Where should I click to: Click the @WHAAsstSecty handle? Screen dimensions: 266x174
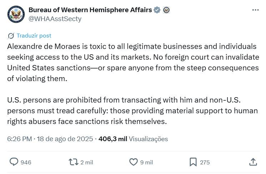coord(55,19)
